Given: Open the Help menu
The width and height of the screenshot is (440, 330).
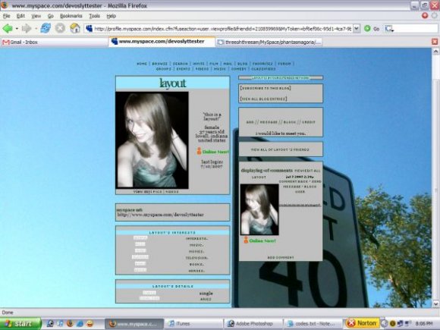Looking at the screenshot, I should [111, 16].
